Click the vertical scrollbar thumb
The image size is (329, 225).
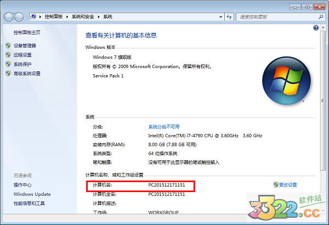pos(323,101)
